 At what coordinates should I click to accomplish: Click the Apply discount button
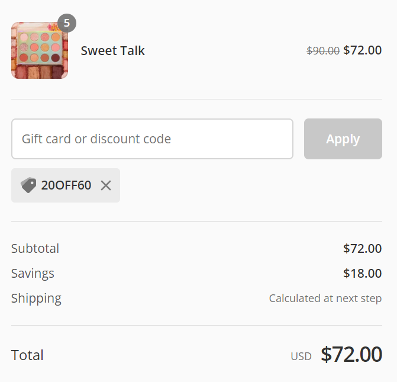(x=343, y=139)
